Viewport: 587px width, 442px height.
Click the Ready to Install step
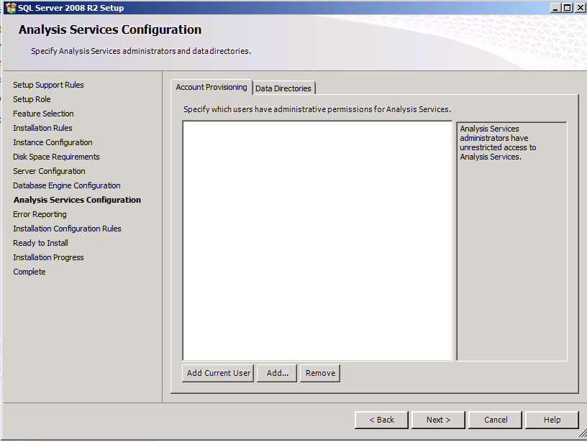[x=40, y=243]
